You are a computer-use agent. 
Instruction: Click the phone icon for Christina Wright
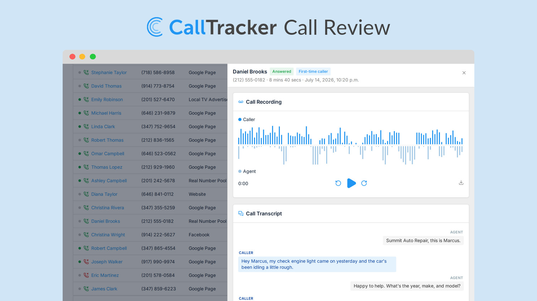86,235
